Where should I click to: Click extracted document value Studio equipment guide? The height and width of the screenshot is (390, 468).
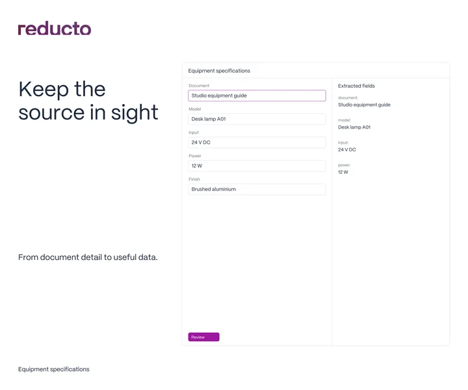(x=364, y=105)
